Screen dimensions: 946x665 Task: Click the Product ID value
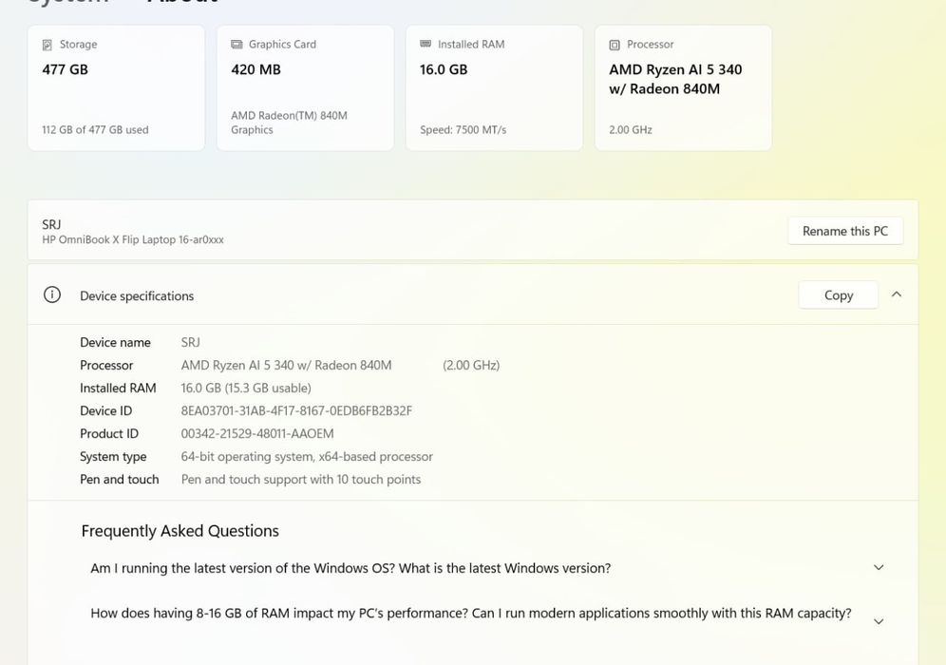pyautogui.click(x=257, y=434)
